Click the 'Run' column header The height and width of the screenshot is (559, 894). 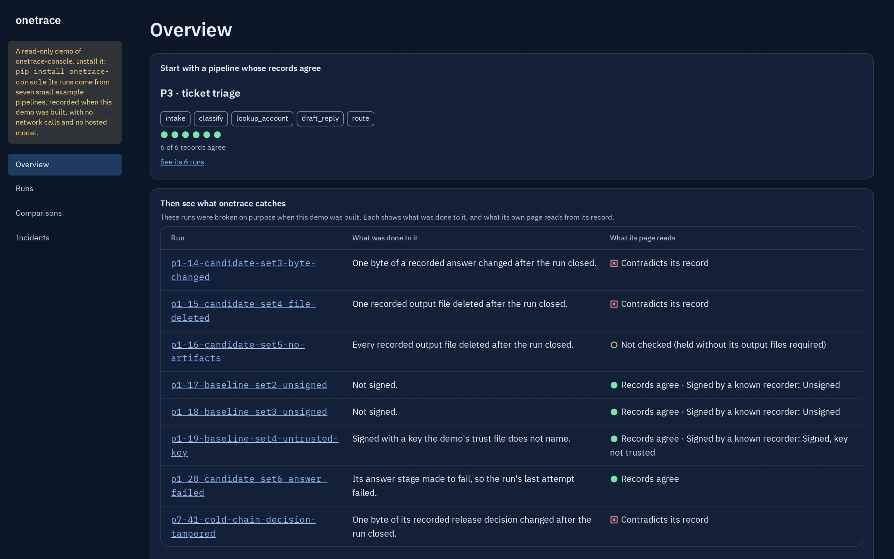pyautogui.click(x=178, y=238)
